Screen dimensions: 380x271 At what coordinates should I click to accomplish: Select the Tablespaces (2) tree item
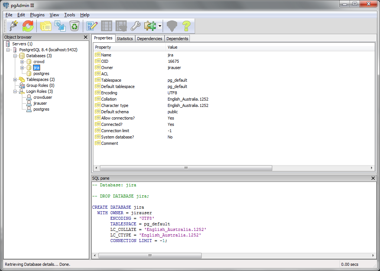[40, 79]
